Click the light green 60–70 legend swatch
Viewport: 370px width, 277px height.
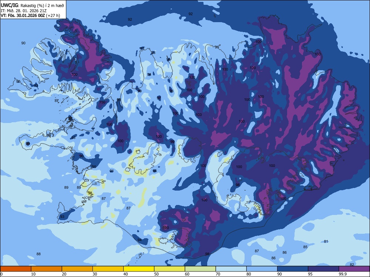tap(200, 269)
